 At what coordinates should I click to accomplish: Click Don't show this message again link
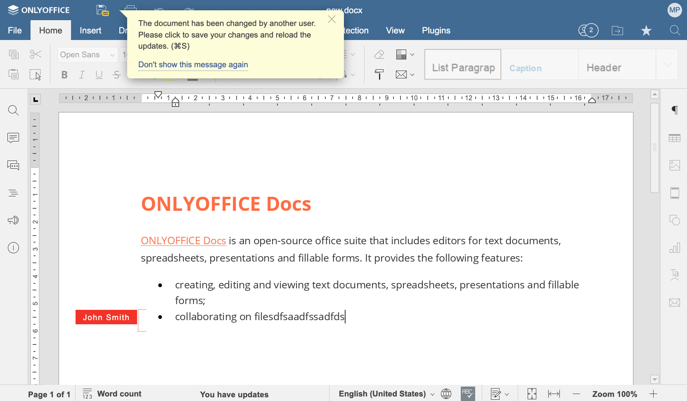point(193,65)
